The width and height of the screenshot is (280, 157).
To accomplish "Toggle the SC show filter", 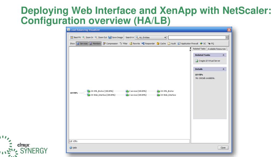I will 203,44.
